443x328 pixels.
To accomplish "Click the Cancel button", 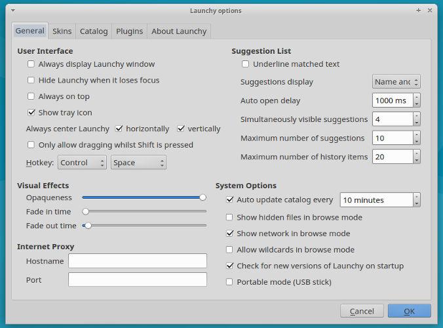I will (362, 311).
